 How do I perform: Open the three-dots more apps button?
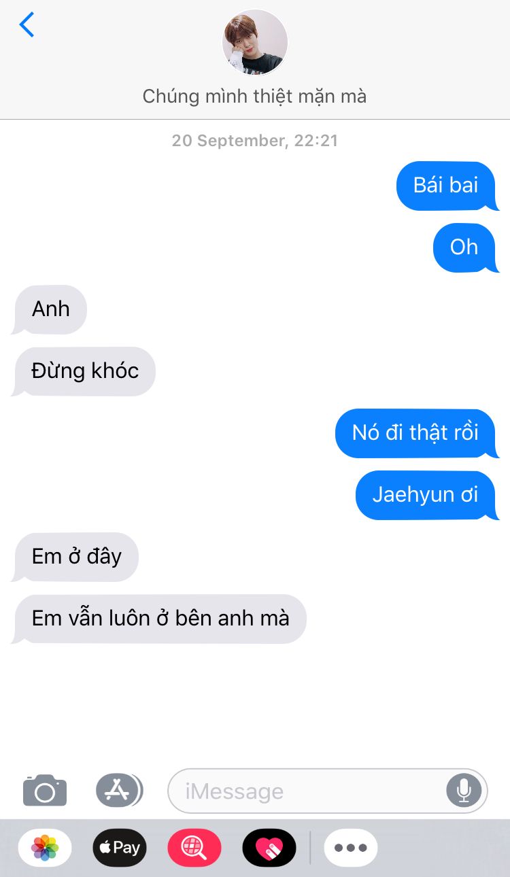[x=351, y=848]
